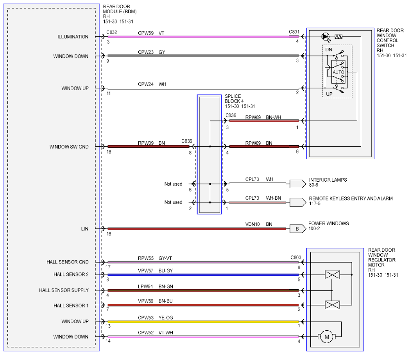
Task: Click the CPW53 YE-OG wire label
Action: [155, 317]
